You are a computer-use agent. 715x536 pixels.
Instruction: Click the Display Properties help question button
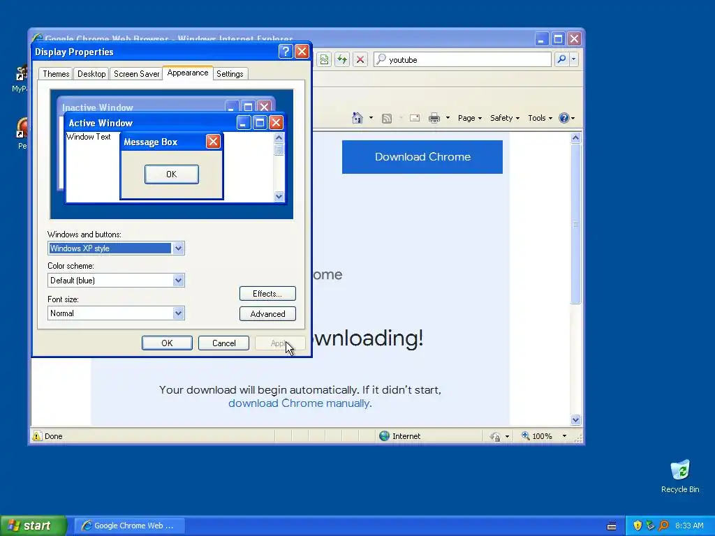point(286,52)
